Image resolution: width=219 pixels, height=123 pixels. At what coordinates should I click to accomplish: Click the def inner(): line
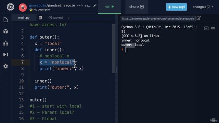click(x=49, y=50)
